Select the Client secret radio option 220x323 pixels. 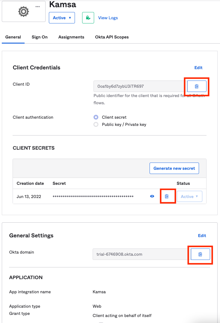96,117
